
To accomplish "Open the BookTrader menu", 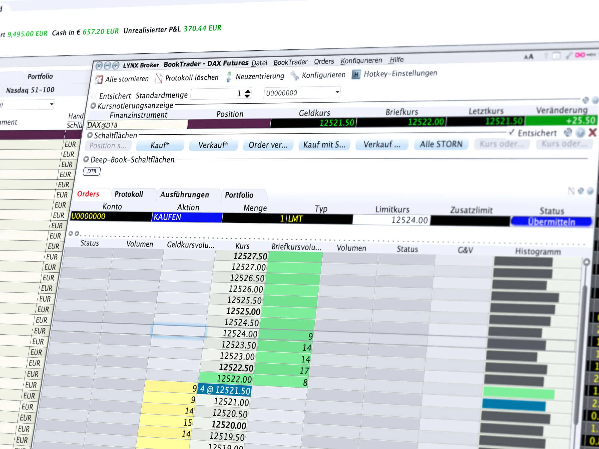I will pyautogui.click(x=290, y=62).
